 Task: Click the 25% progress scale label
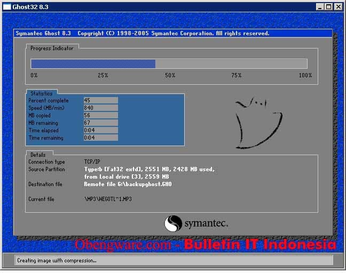[103, 75]
